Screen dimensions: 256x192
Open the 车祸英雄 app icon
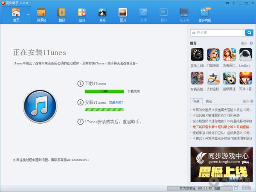[x=197, y=78]
